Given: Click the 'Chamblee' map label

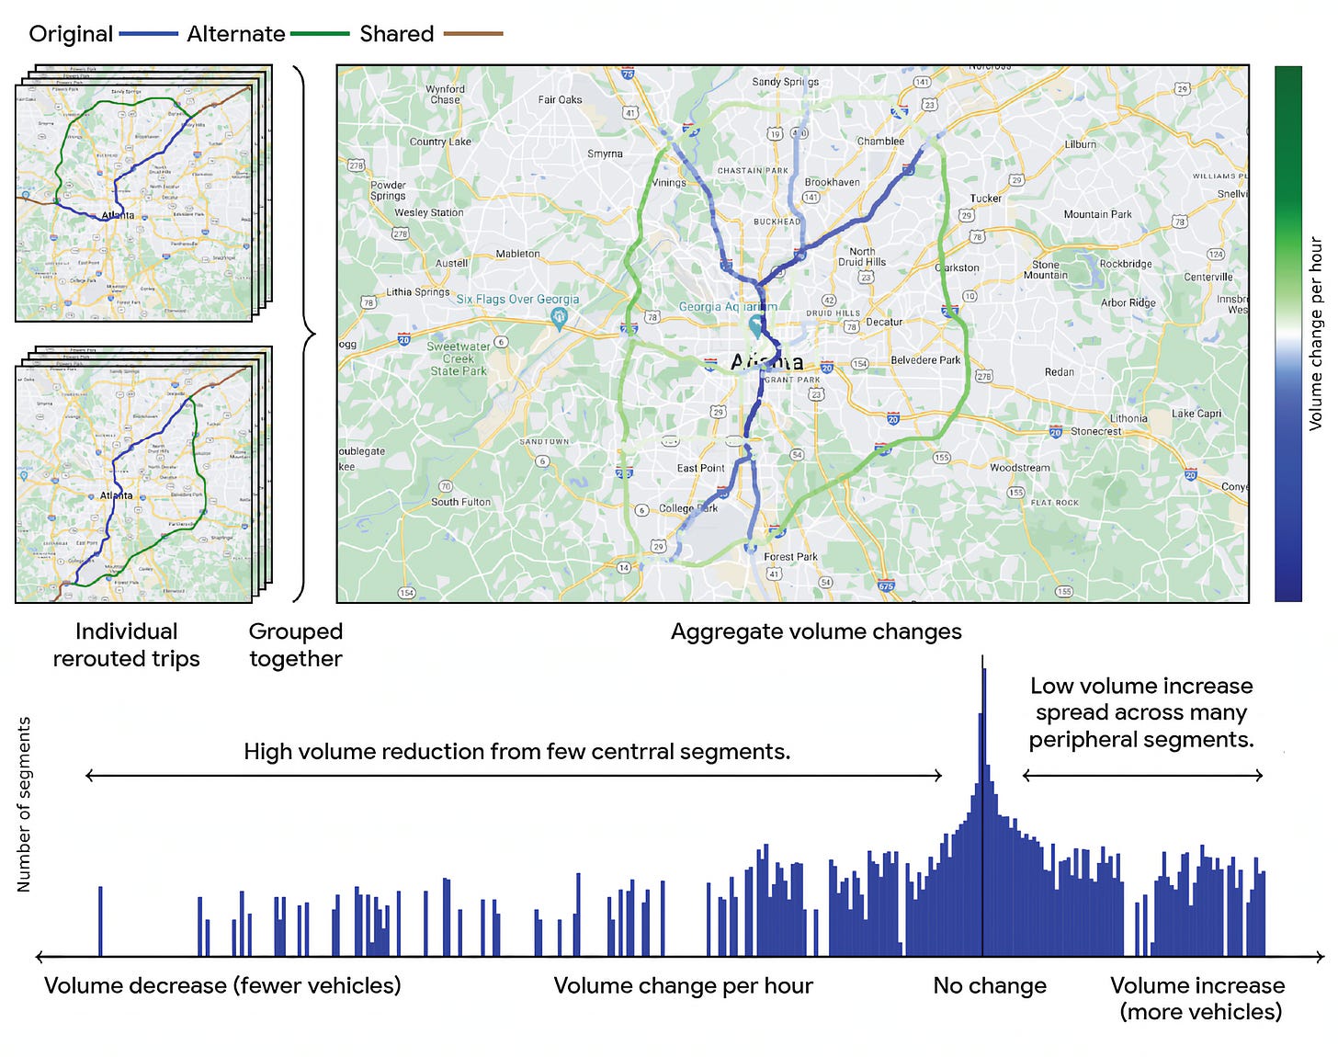Looking at the screenshot, I should click(880, 142).
